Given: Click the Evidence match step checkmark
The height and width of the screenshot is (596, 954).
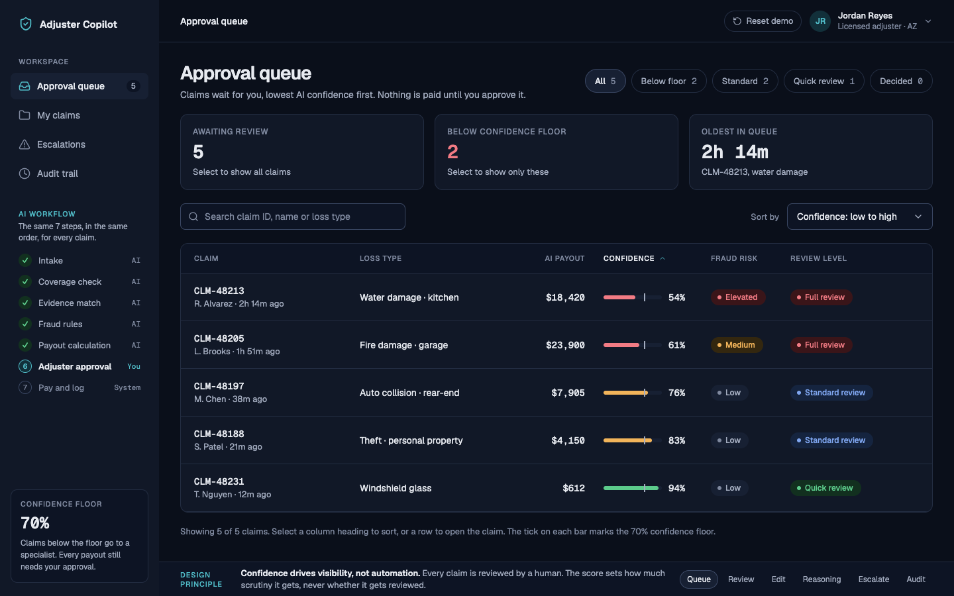Looking at the screenshot, I should coord(25,303).
